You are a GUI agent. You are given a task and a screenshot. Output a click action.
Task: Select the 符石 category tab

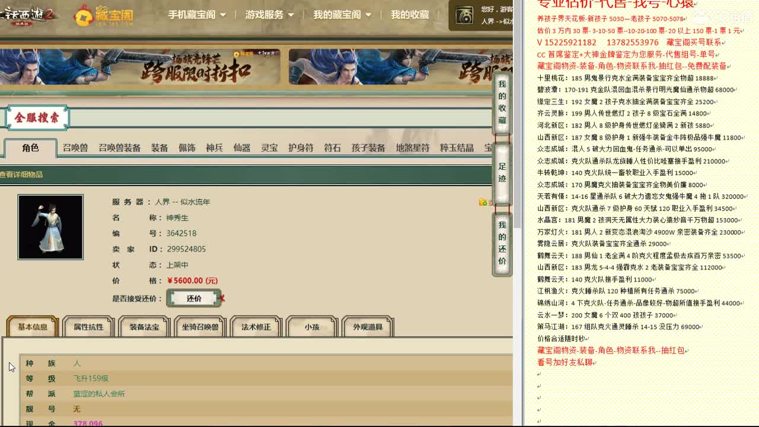[x=332, y=148]
